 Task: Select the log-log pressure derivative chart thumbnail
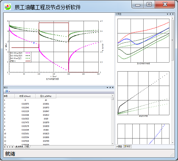[x=143, y=41]
